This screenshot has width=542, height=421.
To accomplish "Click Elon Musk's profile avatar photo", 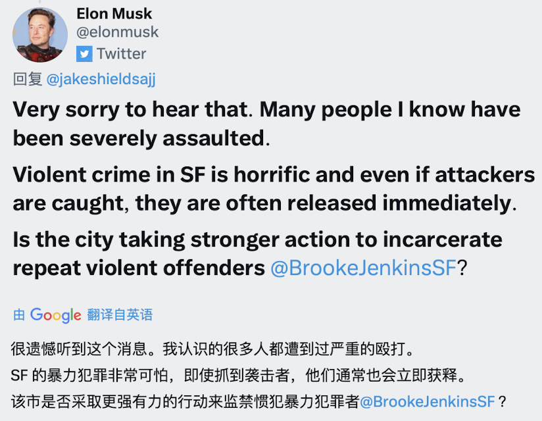I will [40, 35].
